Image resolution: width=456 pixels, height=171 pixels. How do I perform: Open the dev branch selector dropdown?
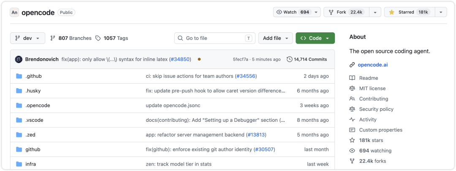(27, 38)
